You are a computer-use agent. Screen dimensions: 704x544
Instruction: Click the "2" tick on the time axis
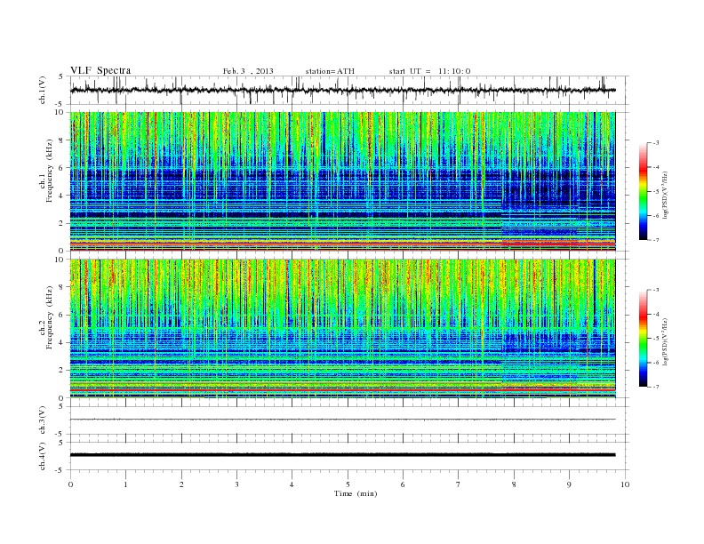[181, 484]
